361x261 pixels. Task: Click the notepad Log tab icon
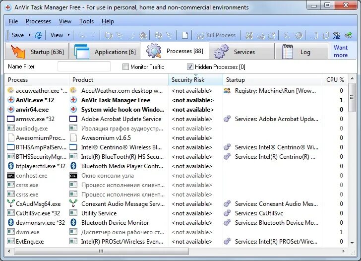288,52
